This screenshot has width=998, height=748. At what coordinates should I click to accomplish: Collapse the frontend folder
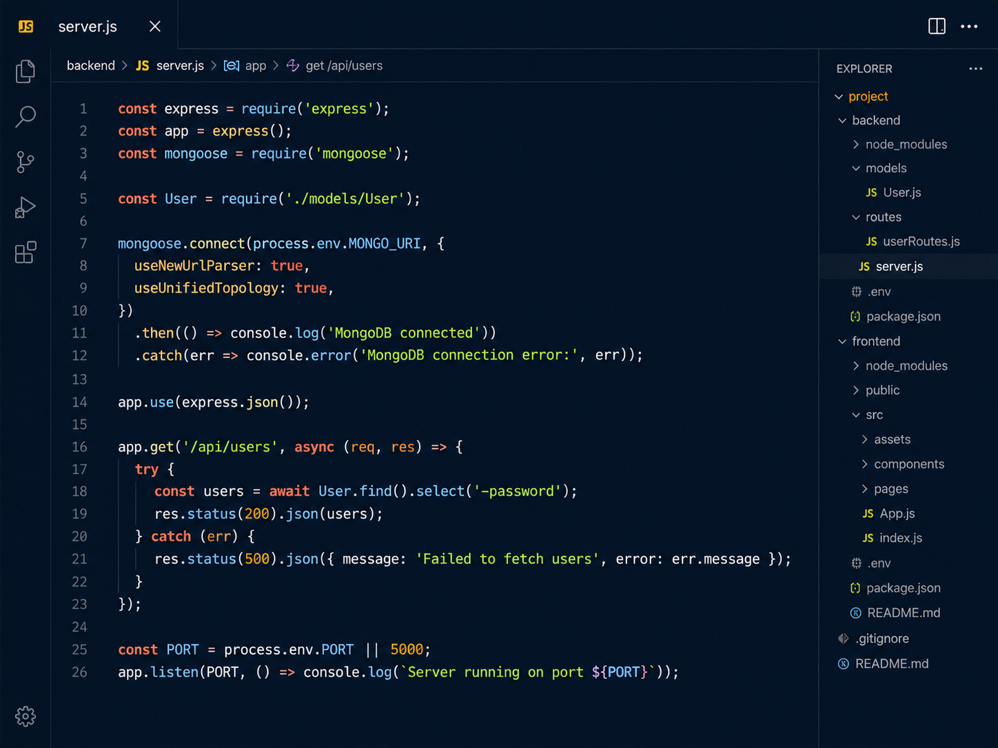pyautogui.click(x=842, y=342)
